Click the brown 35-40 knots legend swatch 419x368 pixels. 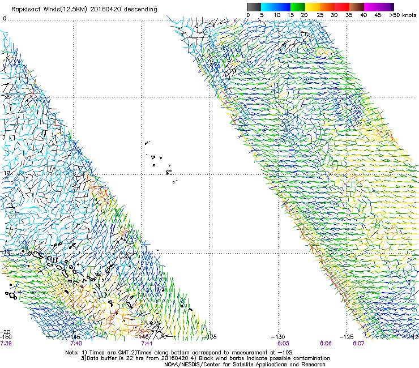tap(357, 7)
